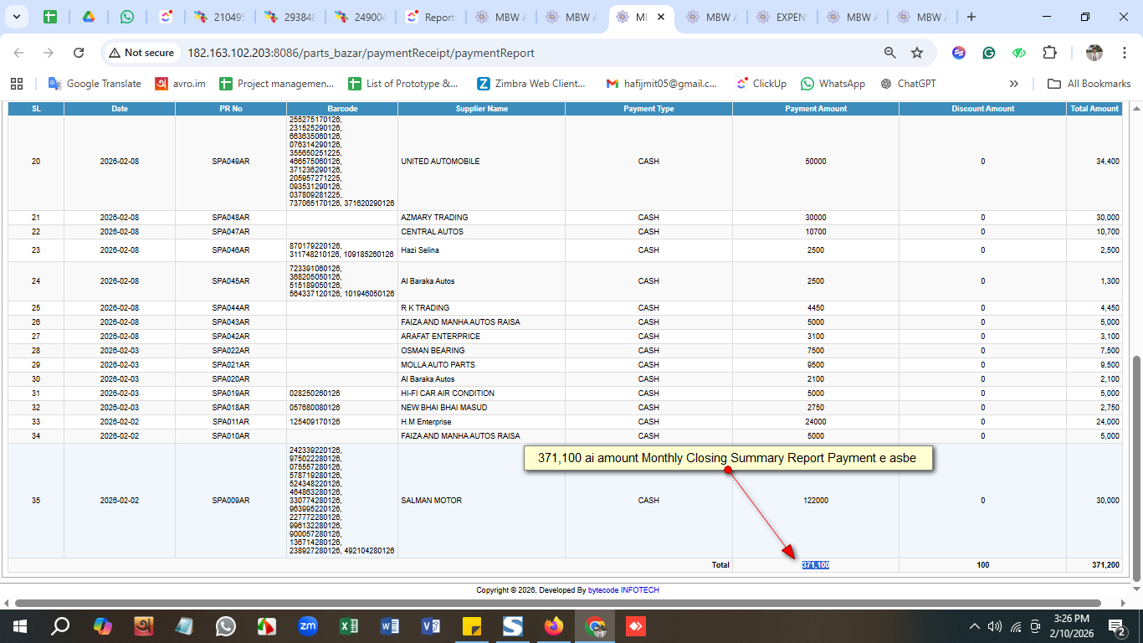Expand the hidden bookmarks overflow chevron
This screenshot has width=1143, height=643.
1014,84
